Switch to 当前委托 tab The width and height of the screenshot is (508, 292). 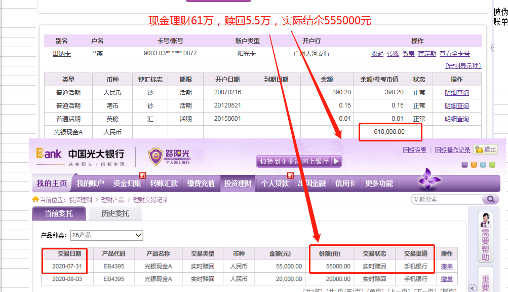59,213
